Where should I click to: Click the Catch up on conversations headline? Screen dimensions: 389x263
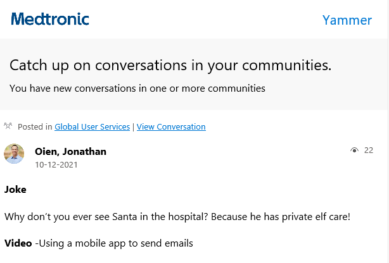(170, 65)
